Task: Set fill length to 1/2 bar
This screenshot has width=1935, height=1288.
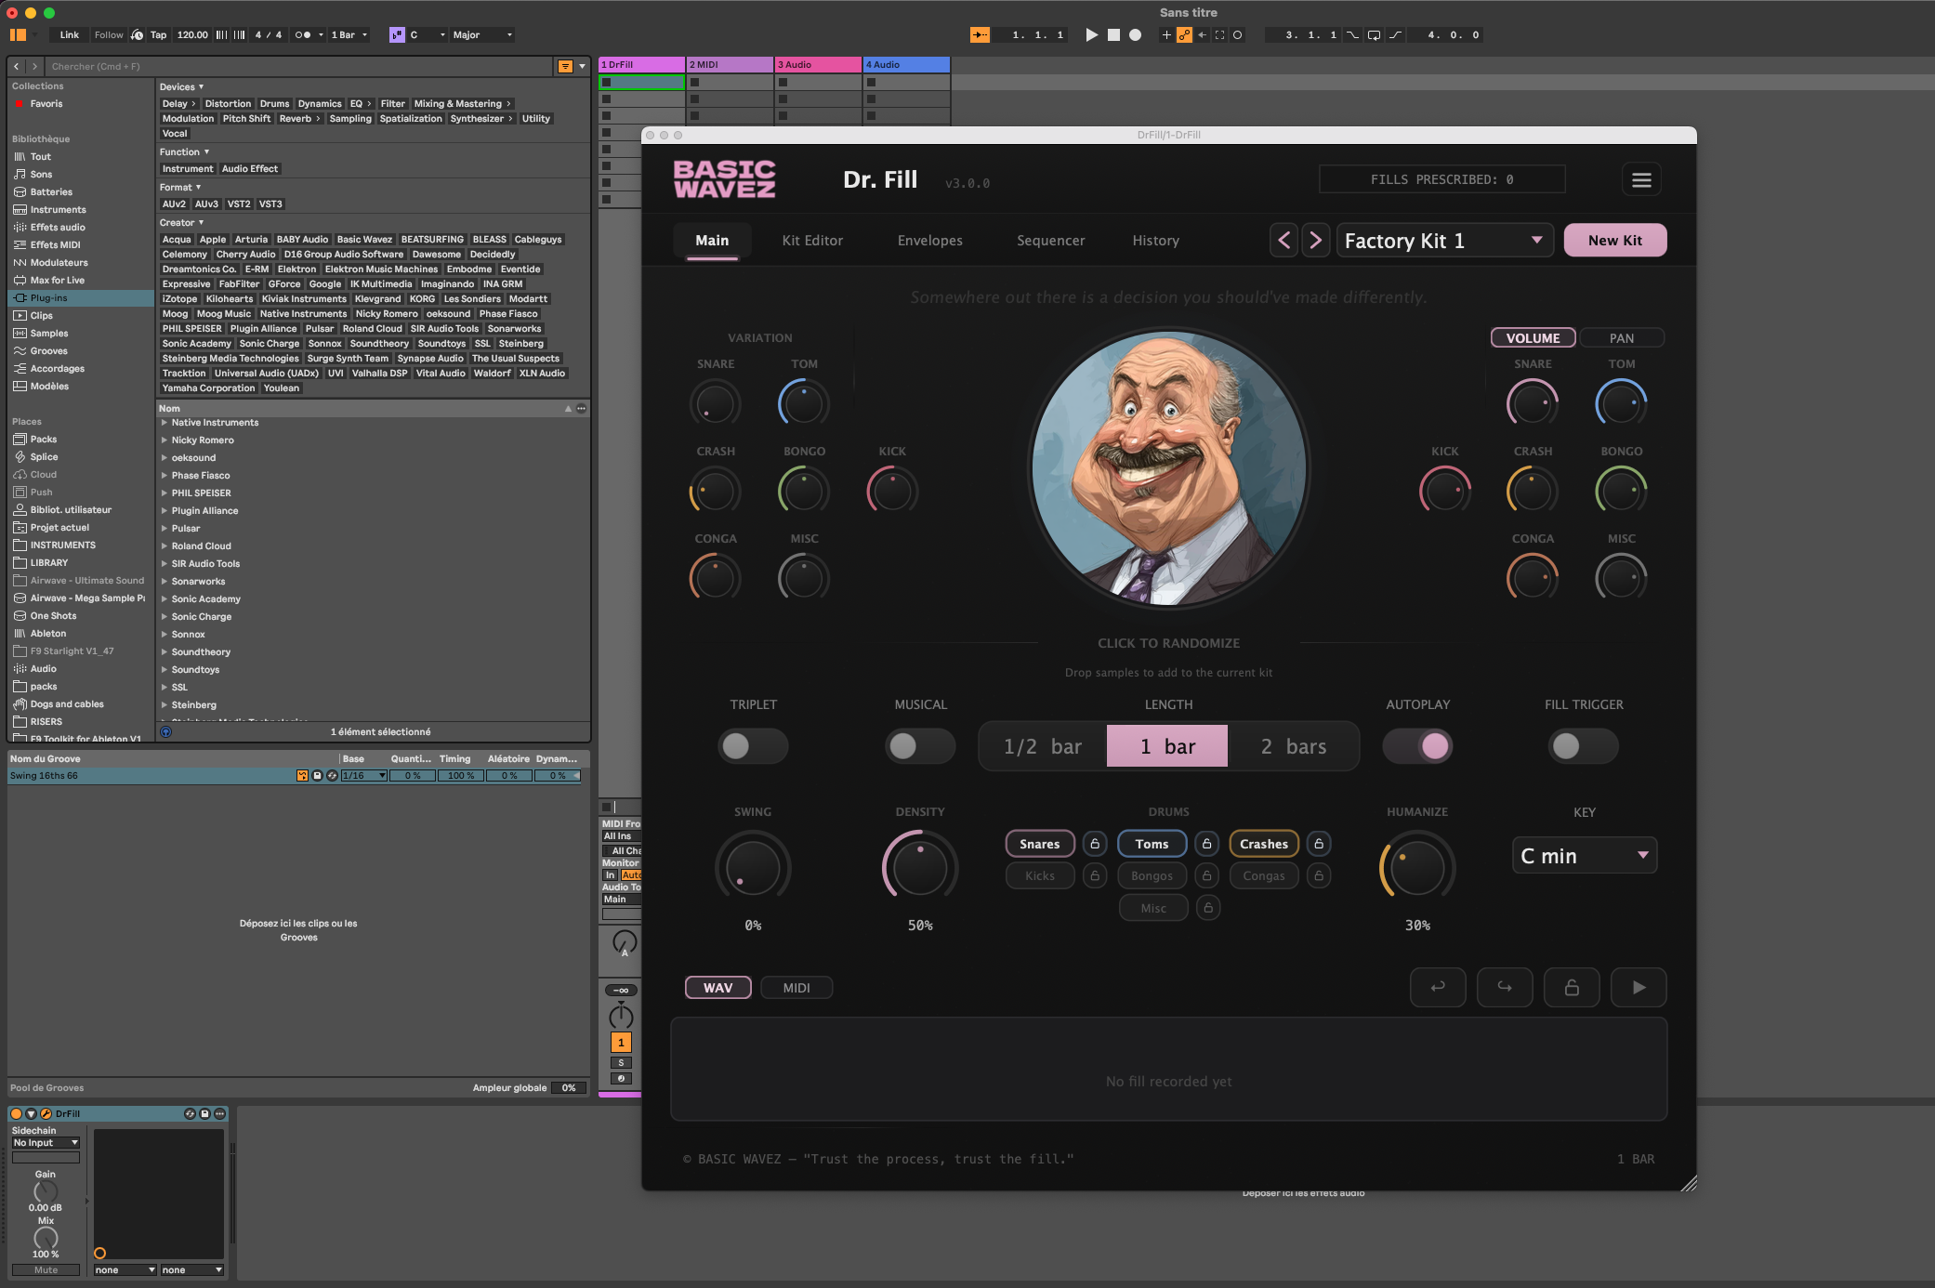Action: click(1043, 746)
